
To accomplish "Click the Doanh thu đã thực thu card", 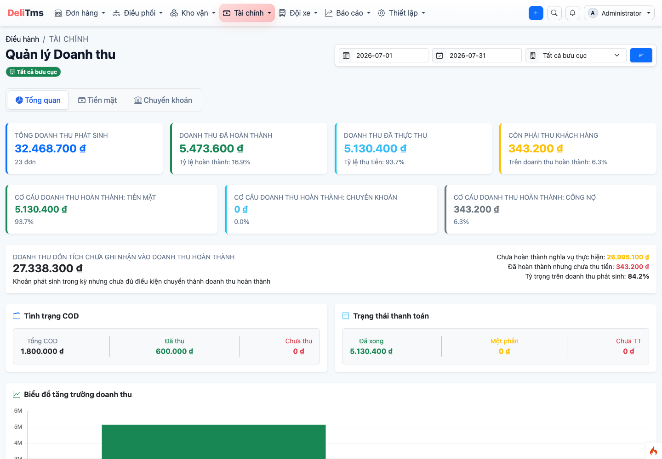I will pyautogui.click(x=413, y=148).
